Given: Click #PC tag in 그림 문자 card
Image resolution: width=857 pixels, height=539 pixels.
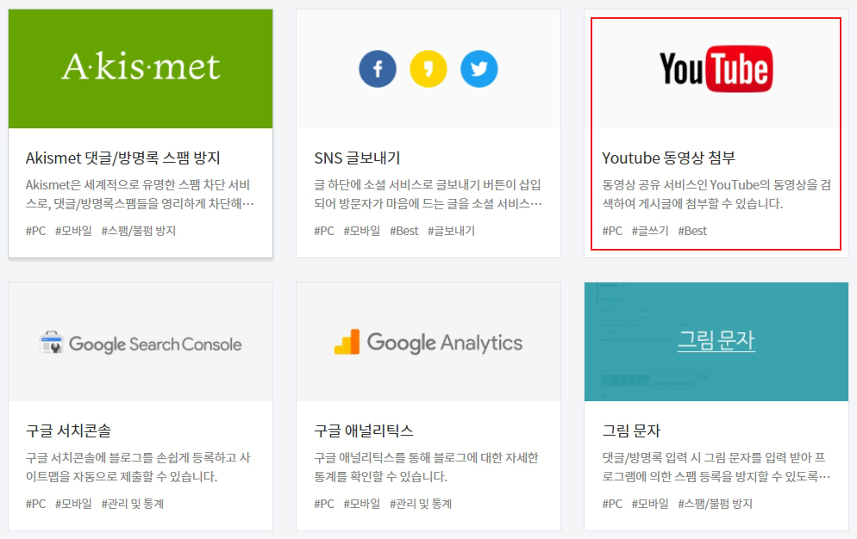Looking at the screenshot, I should [613, 504].
